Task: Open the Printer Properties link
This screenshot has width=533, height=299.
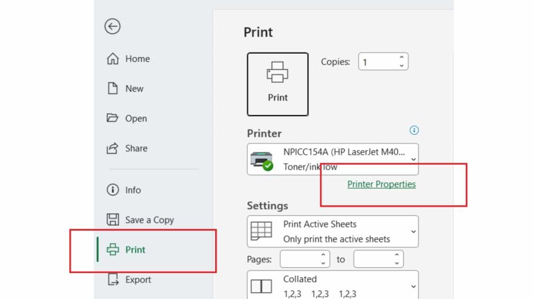Action: pos(381,184)
